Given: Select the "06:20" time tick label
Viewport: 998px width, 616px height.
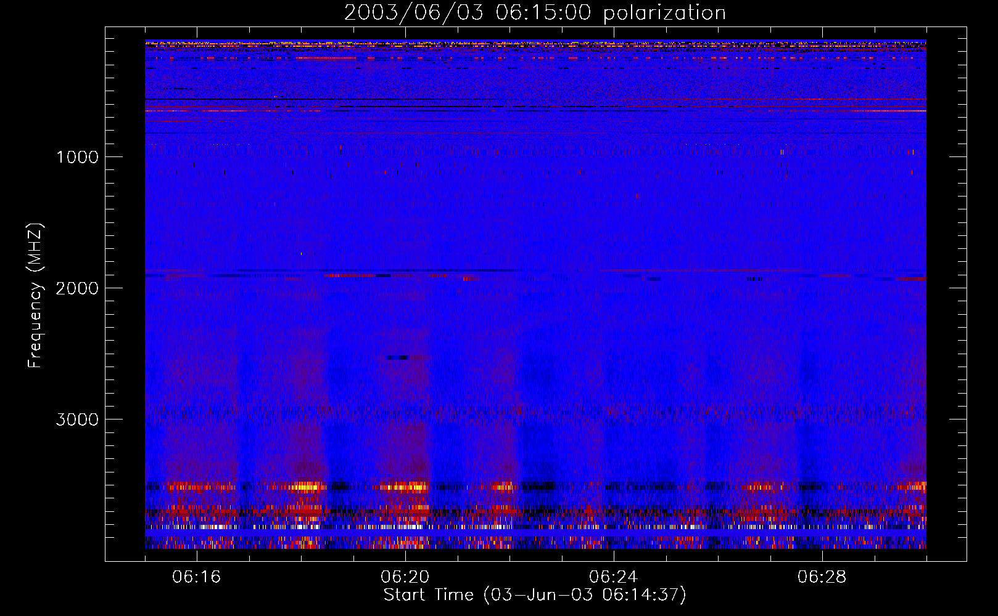Looking at the screenshot, I should click(405, 577).
